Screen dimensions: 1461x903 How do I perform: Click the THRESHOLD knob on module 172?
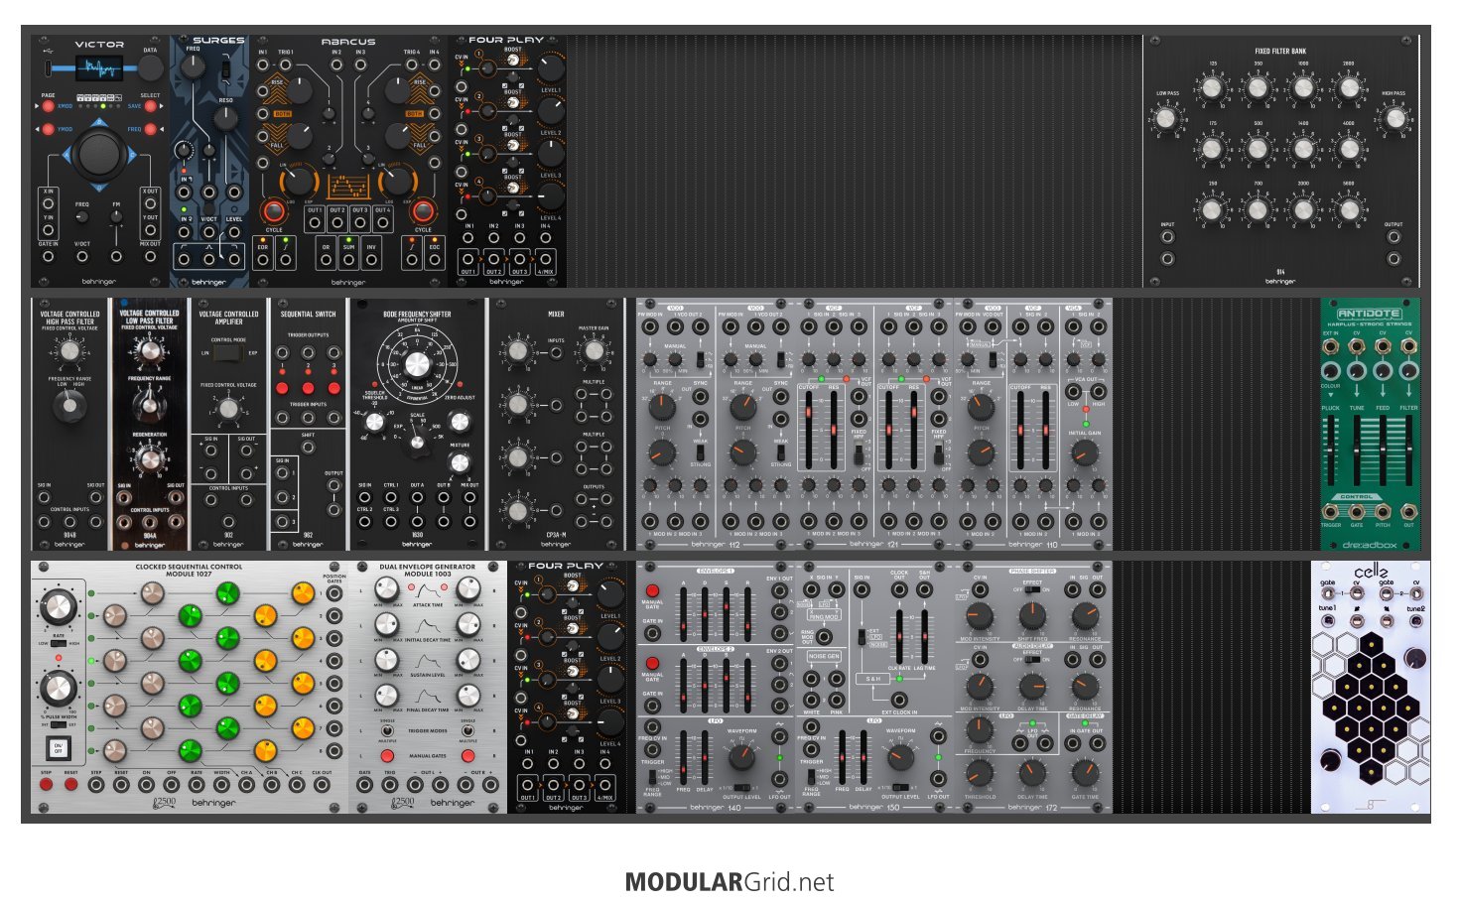pos(980,773)
